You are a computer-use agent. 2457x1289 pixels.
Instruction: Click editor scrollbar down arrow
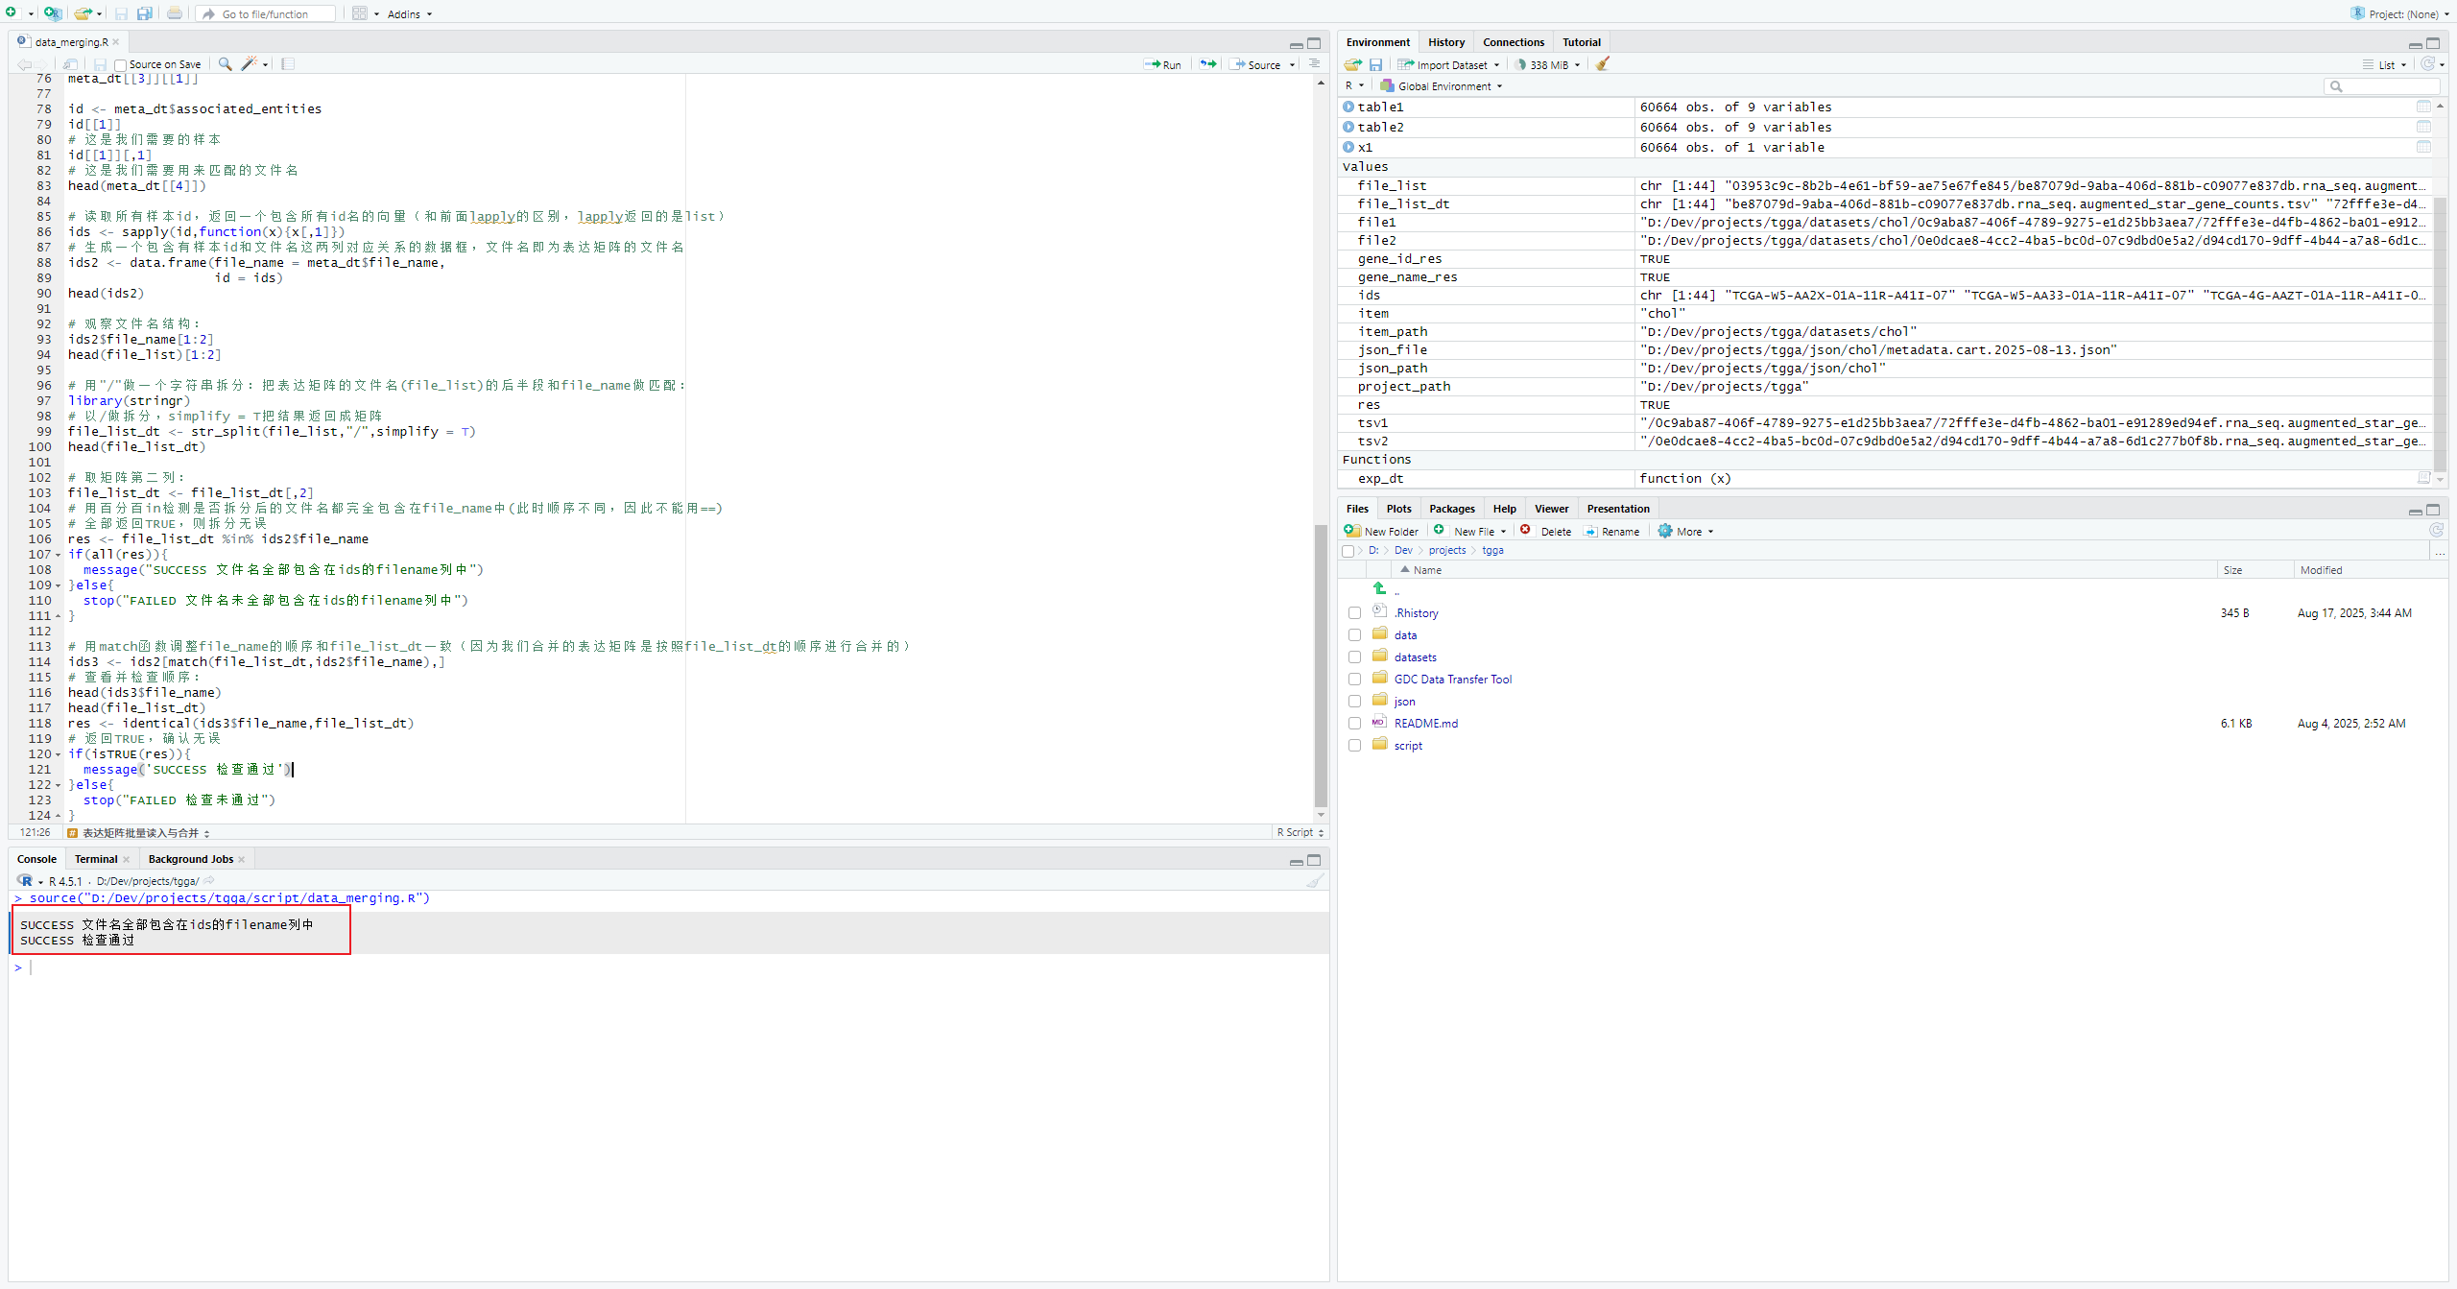pyautogui.click(x=1321, y=815)
